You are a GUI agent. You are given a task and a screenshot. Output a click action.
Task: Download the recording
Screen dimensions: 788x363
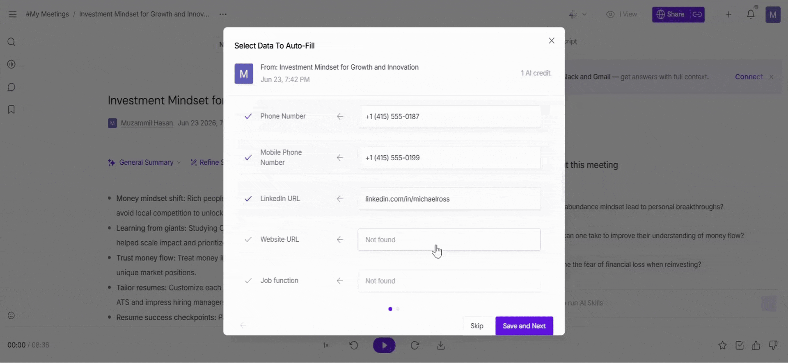(441, 345)
